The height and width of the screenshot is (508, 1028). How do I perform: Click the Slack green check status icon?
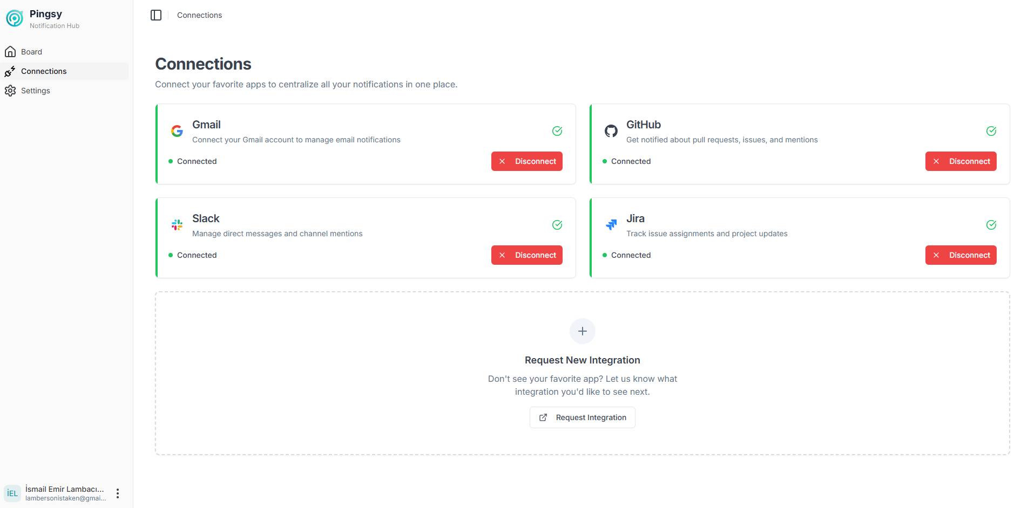(557, 225)
